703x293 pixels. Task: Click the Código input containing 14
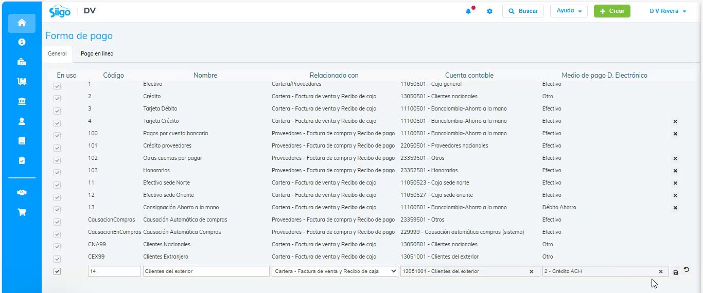[x=114, y=271]
